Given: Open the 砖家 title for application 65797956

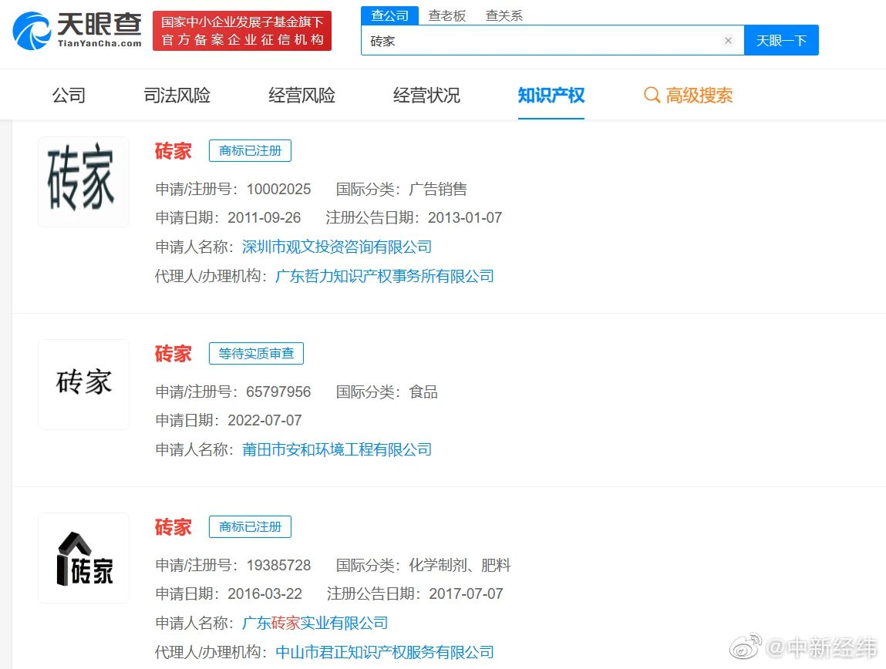Looking at the screenshot, I should point(173,354).
